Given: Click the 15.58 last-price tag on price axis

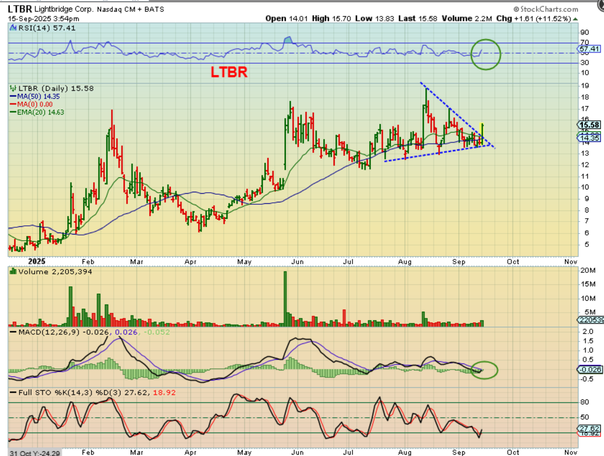Looking at the screenshot, I should pyautogui.click(x=590, y=124).
